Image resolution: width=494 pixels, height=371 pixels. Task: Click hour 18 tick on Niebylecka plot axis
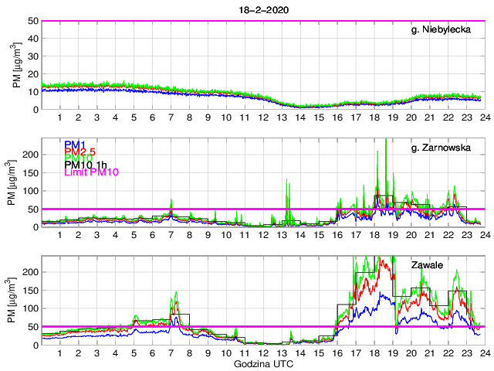tap(374, 117)
